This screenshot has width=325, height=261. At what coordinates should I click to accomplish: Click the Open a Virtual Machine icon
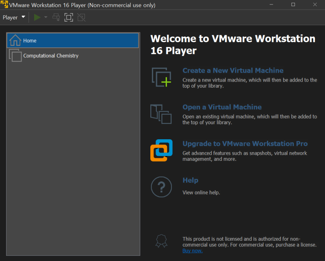pos(161,114)
